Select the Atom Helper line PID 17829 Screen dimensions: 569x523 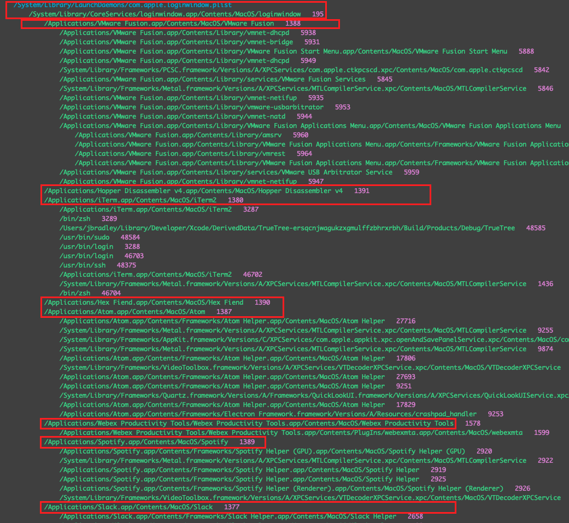pyautogui.click(x=237, y=405)
